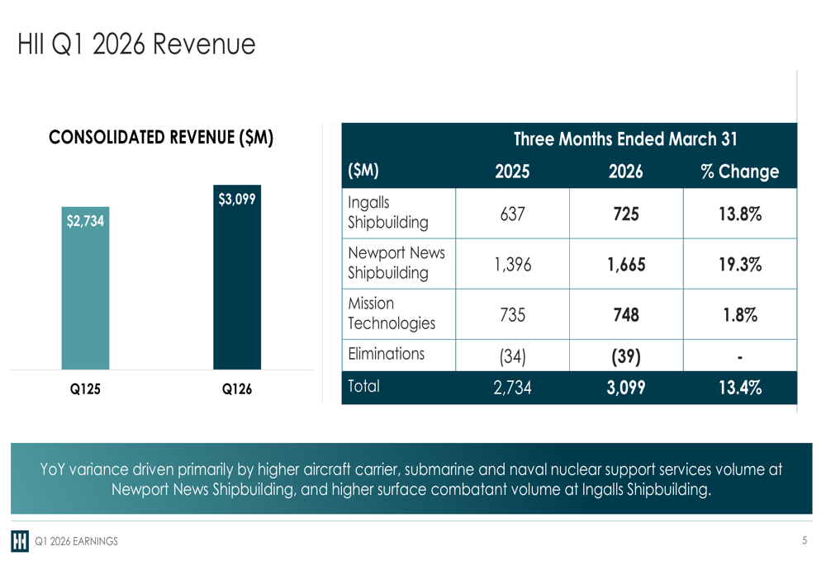Click the 'Q1 2026 EARNINGS' footer text

tap(76, 541)
